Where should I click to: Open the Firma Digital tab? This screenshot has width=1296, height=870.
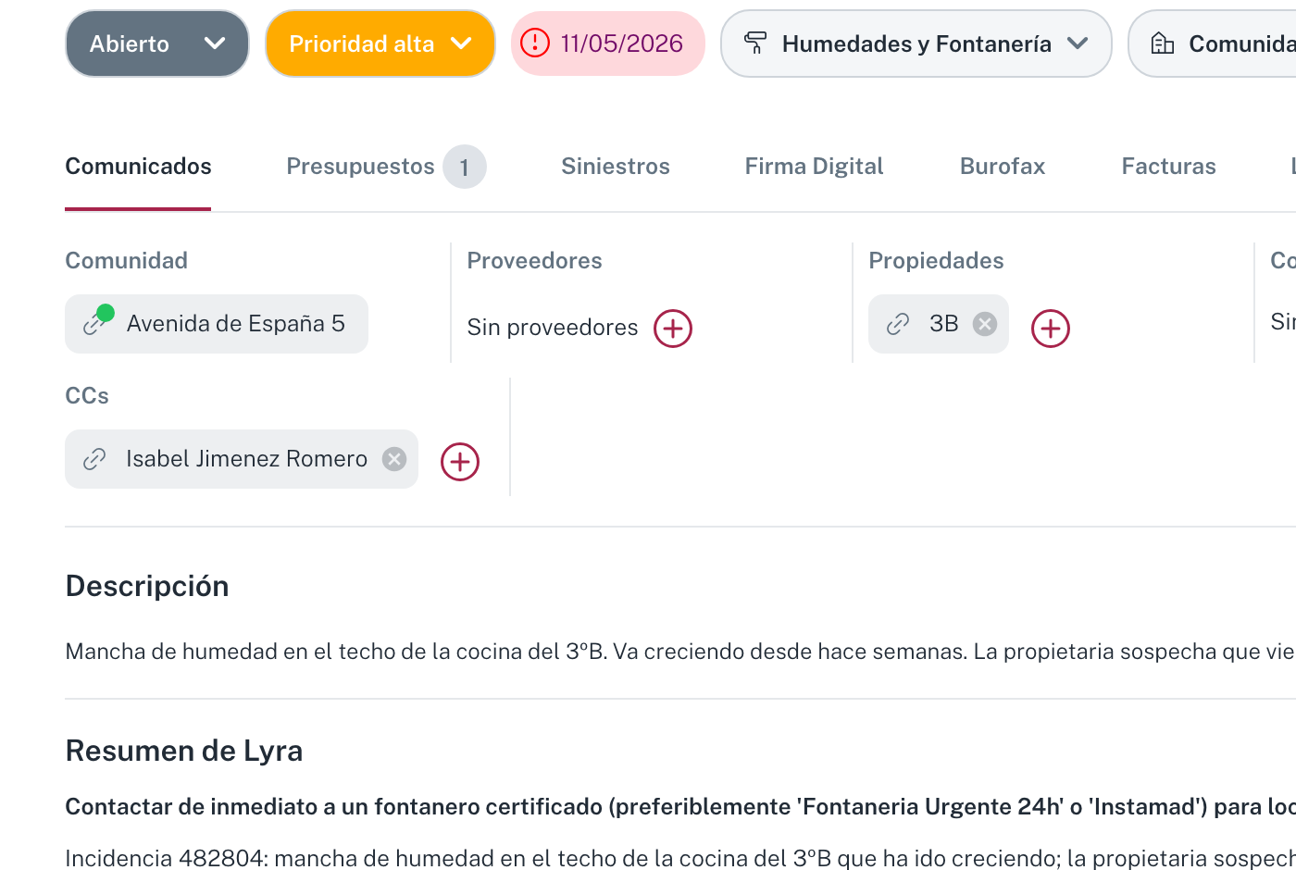click(814, 167)
